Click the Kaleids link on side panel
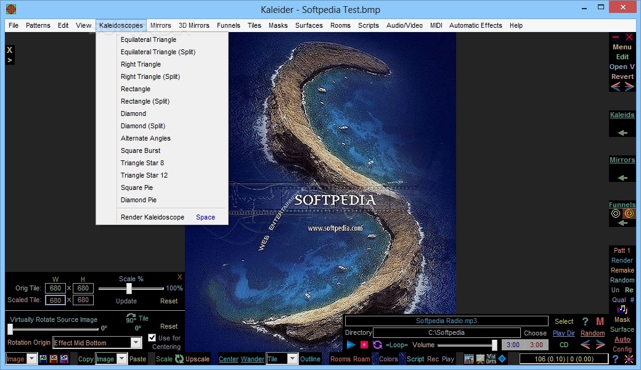641x370 pixels. pos(622,115)
